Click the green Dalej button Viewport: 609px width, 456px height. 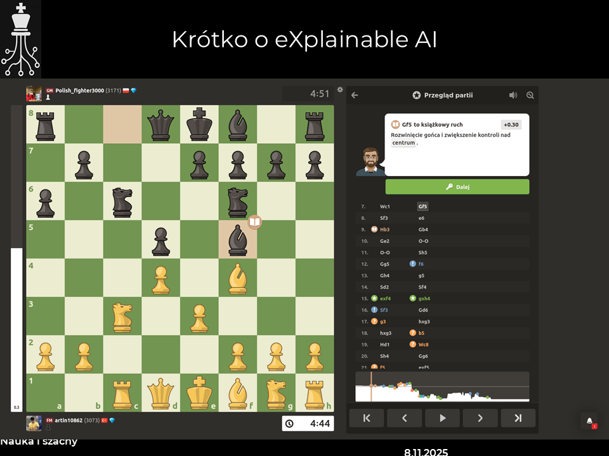point(457,187)
